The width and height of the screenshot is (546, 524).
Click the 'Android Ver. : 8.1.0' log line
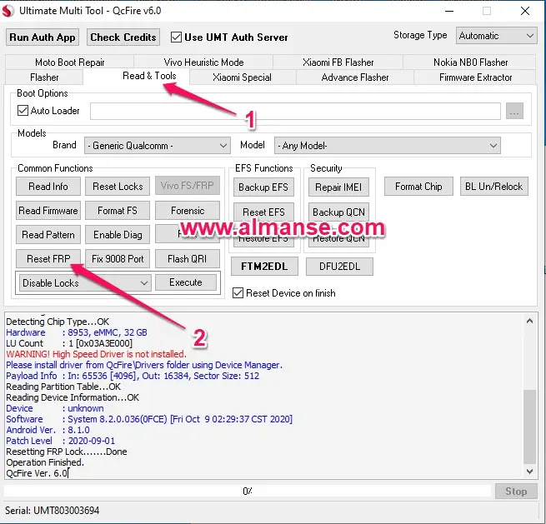tap(48, 430)
